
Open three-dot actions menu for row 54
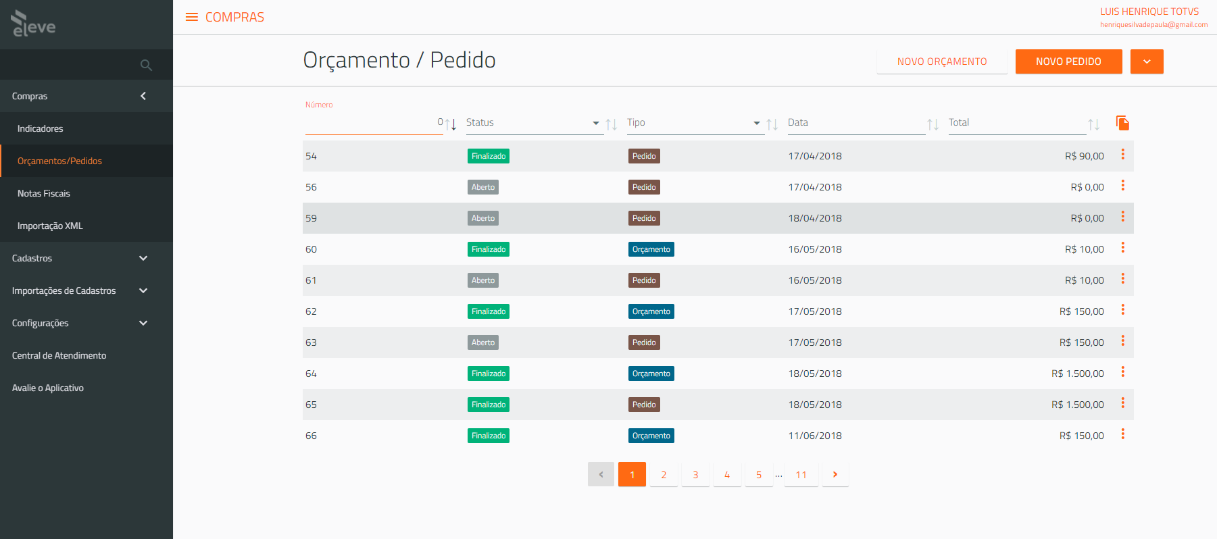[1122, 155]
